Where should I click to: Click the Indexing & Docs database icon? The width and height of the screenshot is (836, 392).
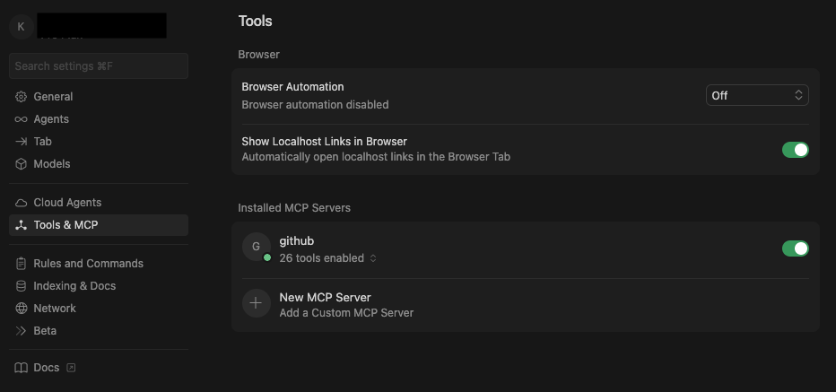[x=22, y=286]
